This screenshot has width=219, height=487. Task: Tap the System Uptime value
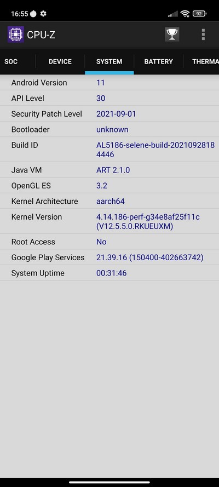click(111, 273)
